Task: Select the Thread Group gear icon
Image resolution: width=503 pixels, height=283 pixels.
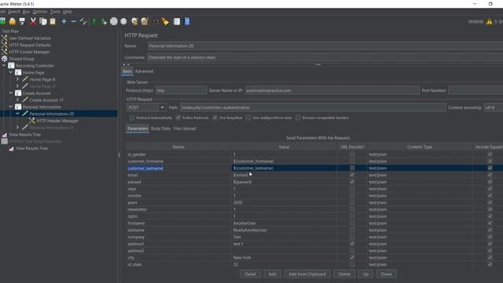Action: [x=4, y=59]
